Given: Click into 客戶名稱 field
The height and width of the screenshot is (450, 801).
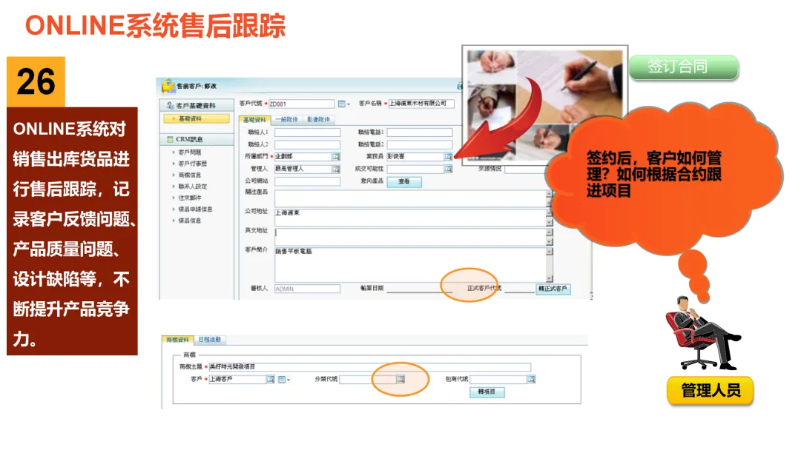Looking at the screenshot, I should pyautogui.click(x=421, y=104).
